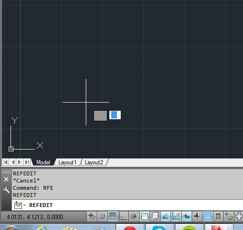Open recent commands dropdown arrow
The image size is (243, 230).
(x=24, y=205)
